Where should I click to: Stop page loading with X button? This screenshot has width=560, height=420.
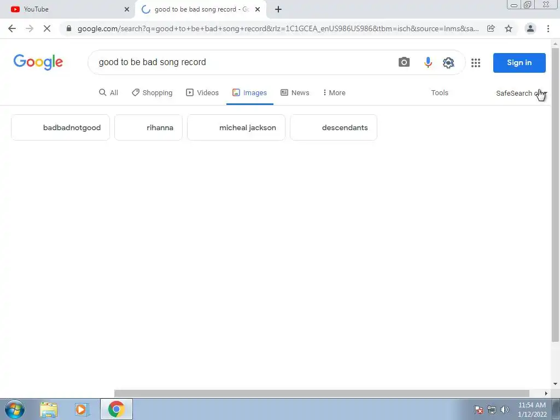[47, 28]
